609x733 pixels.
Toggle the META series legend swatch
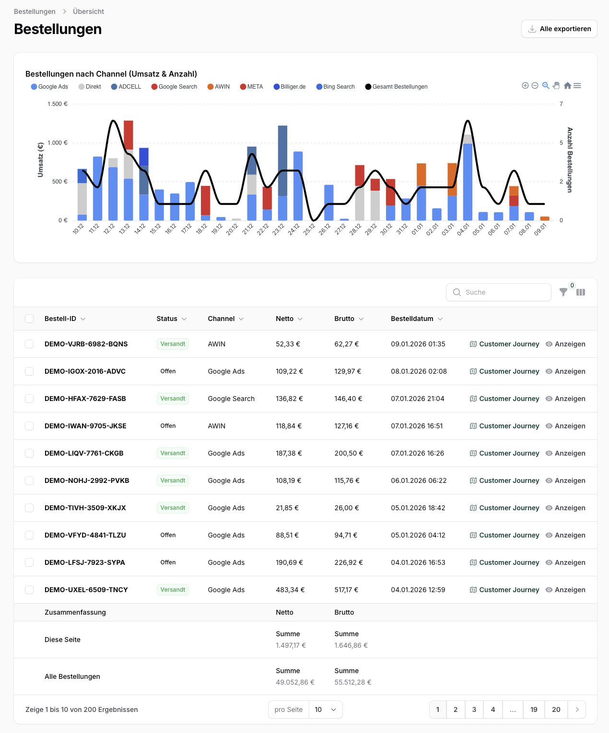pos(243,87)
